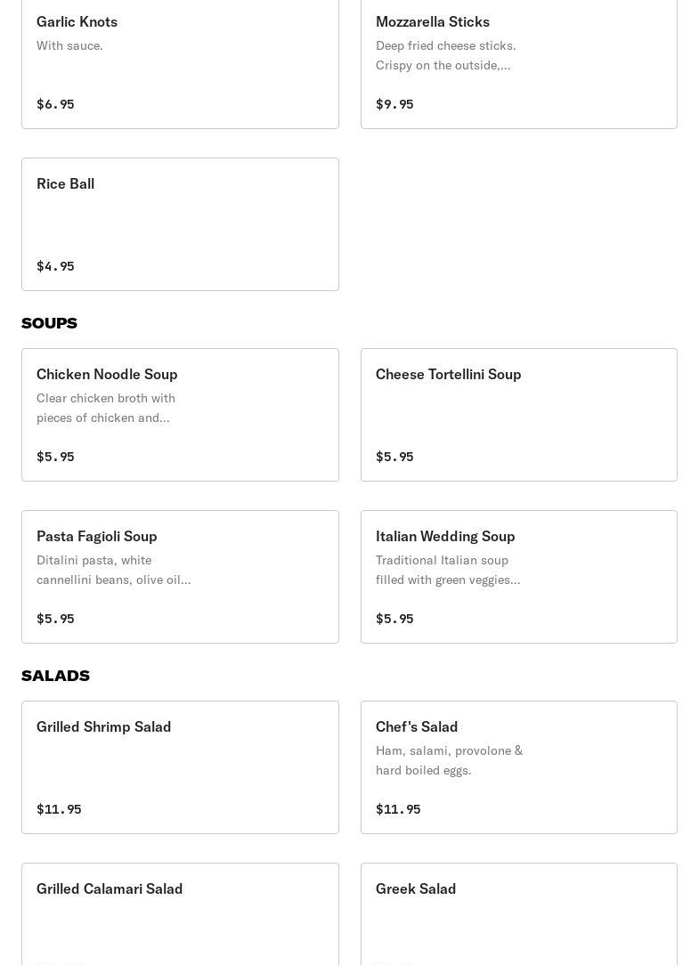
Task: Click Italian Wedding Soup description text
Action: click(448, 570)
